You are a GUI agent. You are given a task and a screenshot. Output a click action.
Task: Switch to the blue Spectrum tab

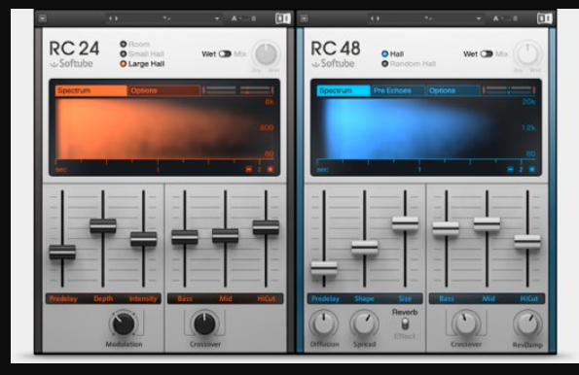pos(344,90)
